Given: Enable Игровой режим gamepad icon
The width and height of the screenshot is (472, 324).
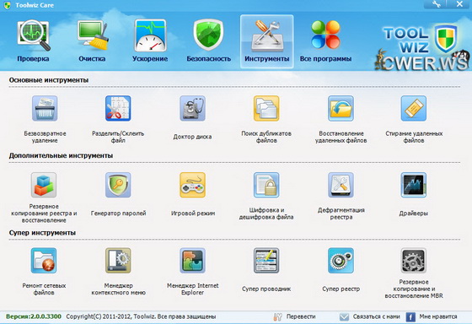Looking at the screenshot, I should click(x=192, y=185).
